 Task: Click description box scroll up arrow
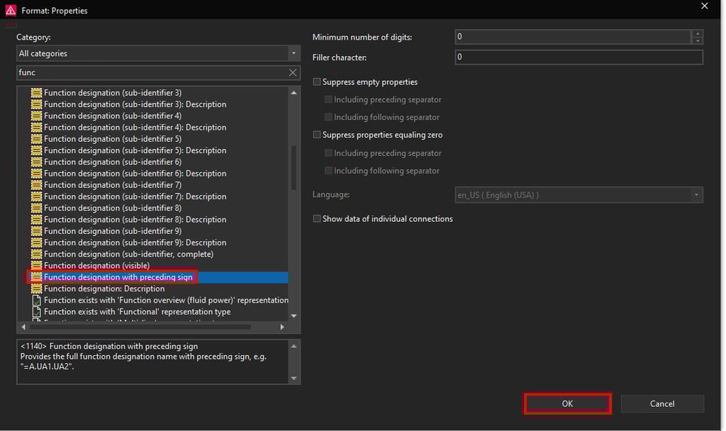(x=294, y=346)
